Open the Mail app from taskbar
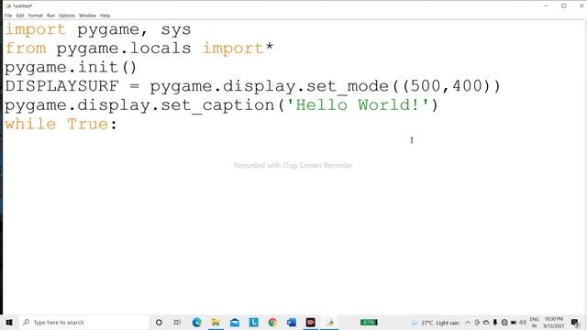Screen dimensions: 587x330 (235, 322)
